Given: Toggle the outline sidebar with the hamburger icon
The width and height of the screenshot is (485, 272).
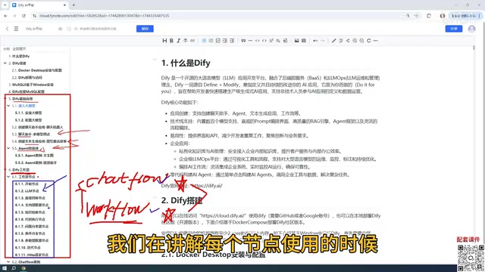Looking at the screenshot, I should tap(16, 29).
